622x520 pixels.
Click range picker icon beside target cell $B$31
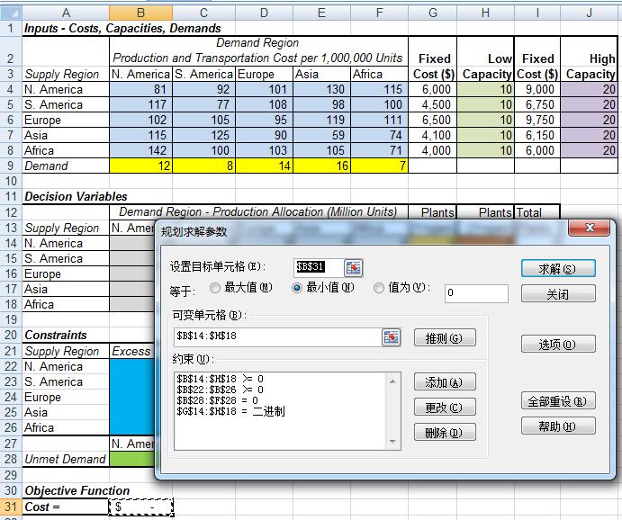(354, 267)
